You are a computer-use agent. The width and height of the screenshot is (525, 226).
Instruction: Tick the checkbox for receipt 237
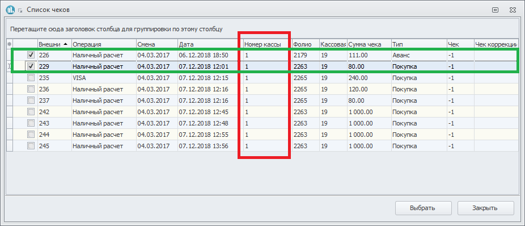point(31,101)
